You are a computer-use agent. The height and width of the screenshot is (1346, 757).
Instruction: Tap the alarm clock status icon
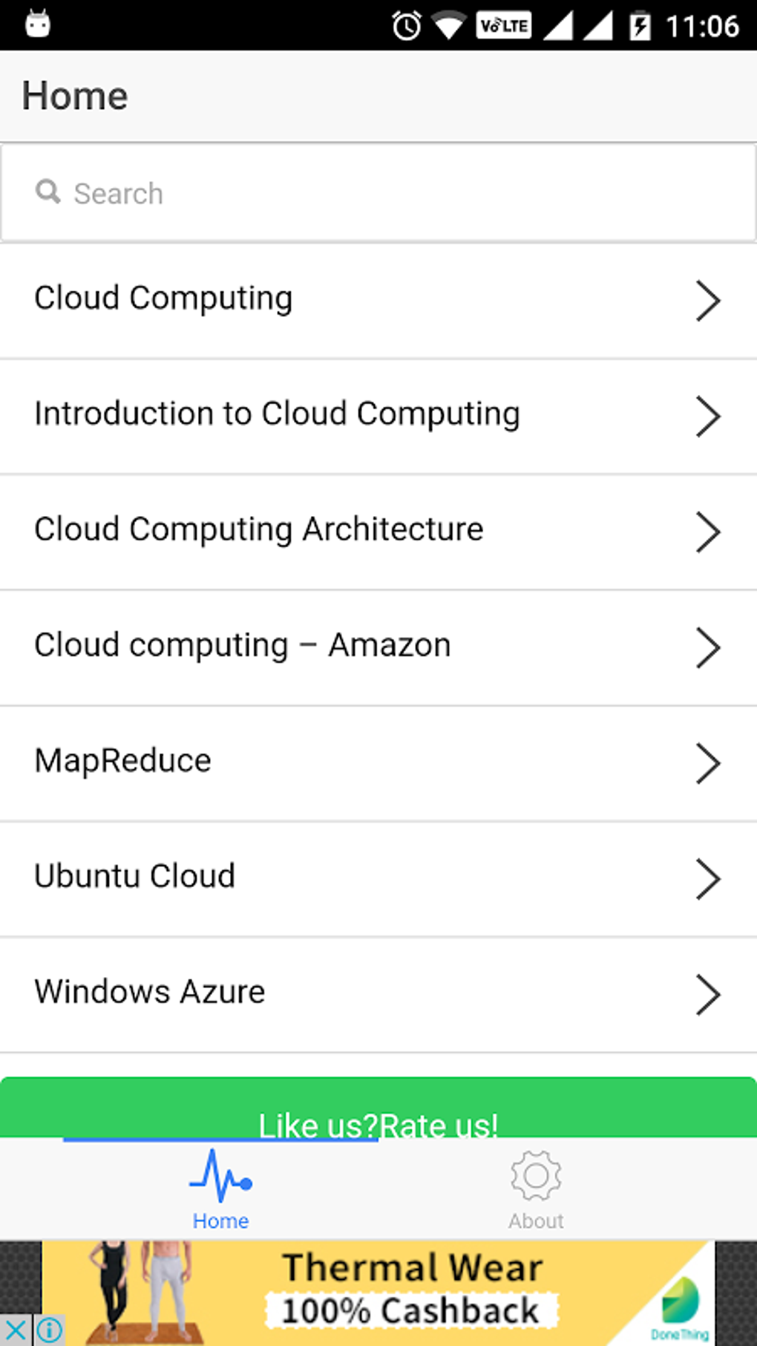pyautogui.click(x=406, y=27)
